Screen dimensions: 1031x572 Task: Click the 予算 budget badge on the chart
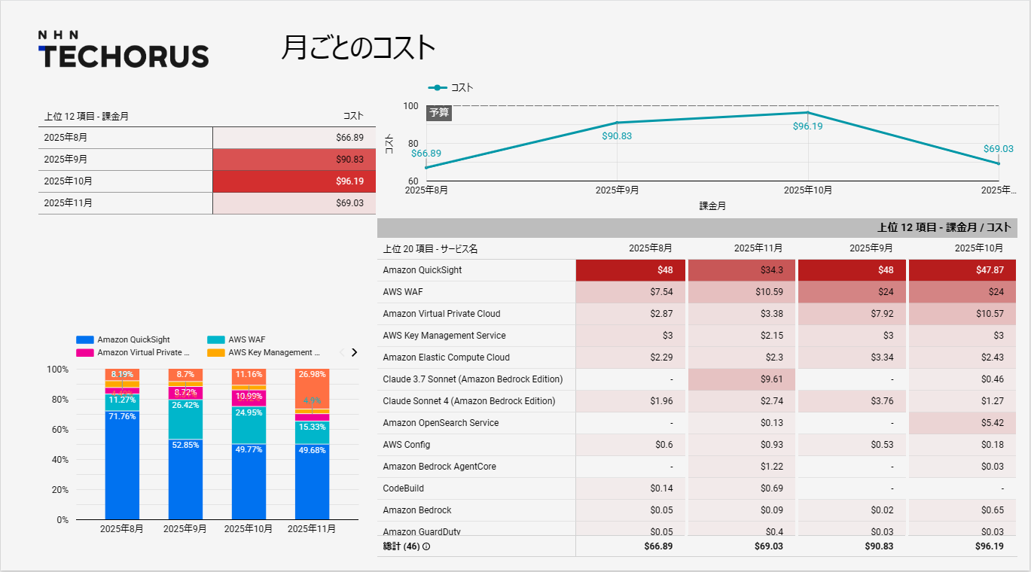coord(439,111)
